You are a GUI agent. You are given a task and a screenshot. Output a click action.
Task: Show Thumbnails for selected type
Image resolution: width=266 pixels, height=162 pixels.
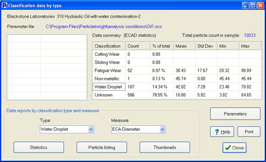(165, 147)
